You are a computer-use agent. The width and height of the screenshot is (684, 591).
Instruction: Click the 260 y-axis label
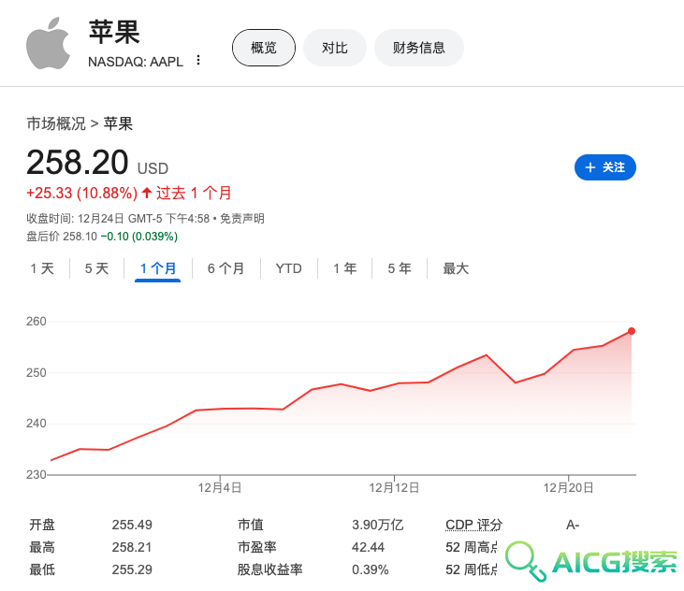(36, 322)
